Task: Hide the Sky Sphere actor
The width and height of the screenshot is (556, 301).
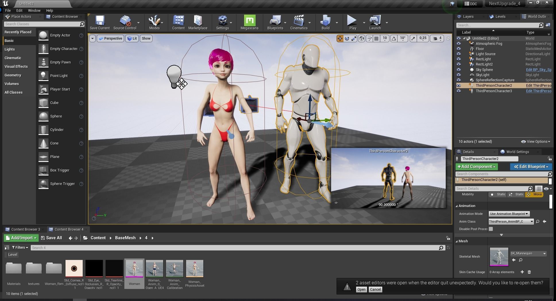Action: coord(459,70)
